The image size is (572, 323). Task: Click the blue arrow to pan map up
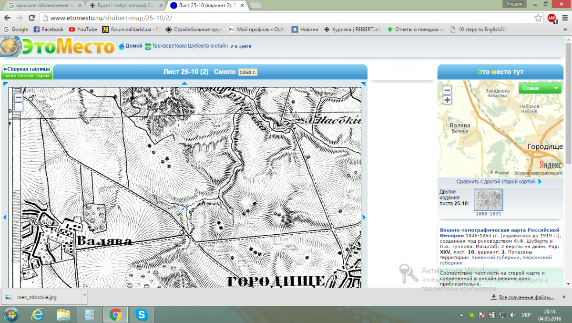(184, 83)
